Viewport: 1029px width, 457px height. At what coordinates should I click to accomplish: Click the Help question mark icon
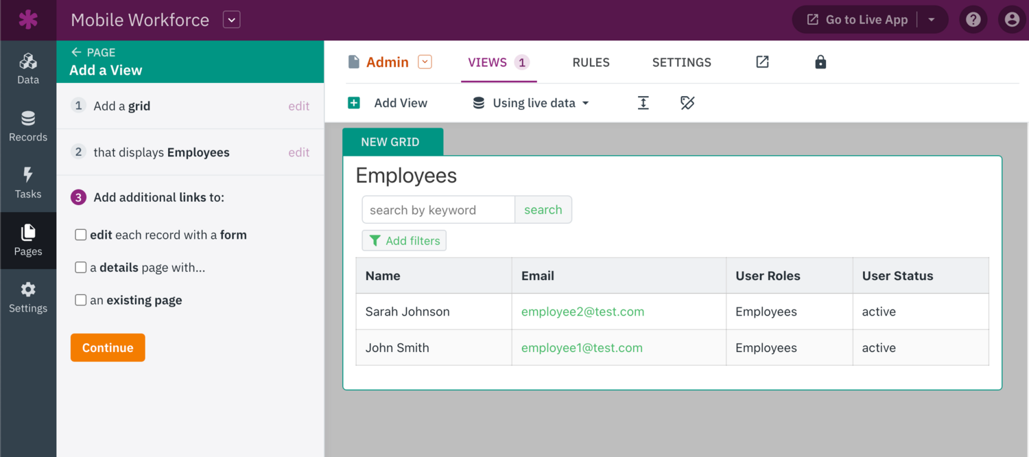(973, 19)
